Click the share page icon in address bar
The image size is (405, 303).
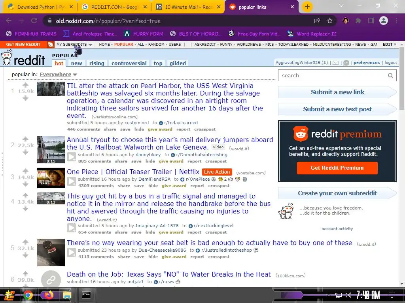click(317, 21)
